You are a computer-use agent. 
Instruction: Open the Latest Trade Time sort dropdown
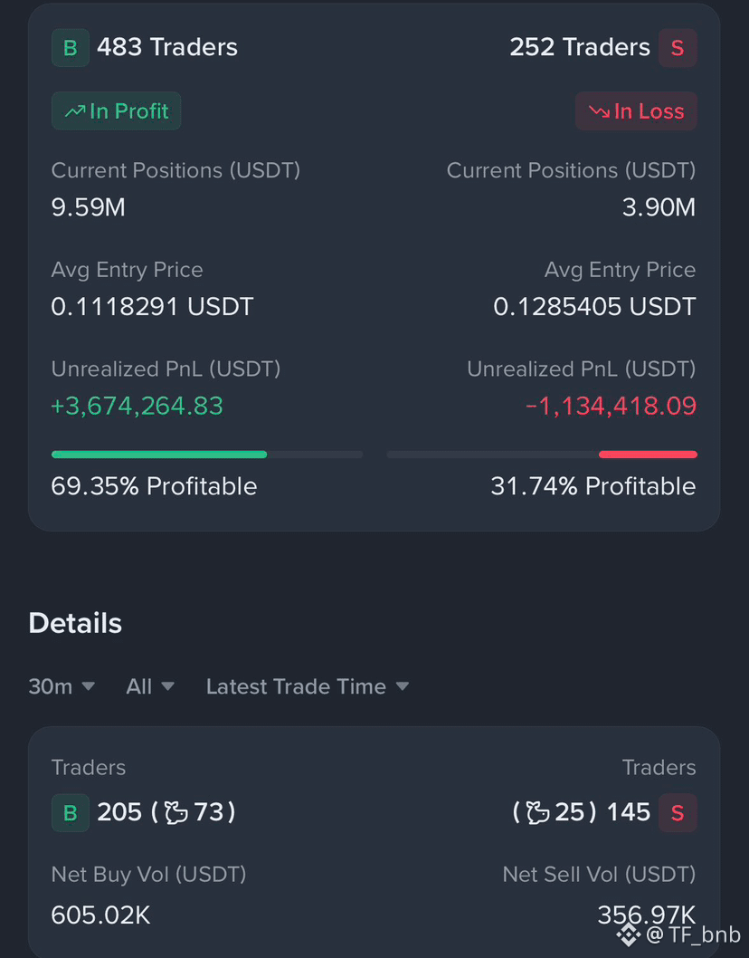tap(308, 686)
